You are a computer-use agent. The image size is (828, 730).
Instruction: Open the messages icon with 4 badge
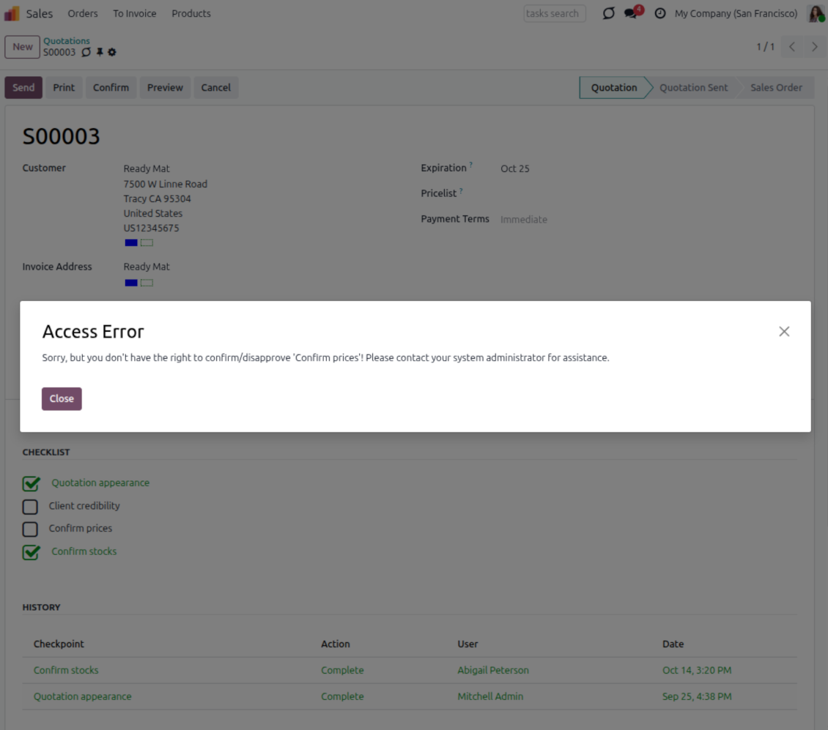click(631, 13)
